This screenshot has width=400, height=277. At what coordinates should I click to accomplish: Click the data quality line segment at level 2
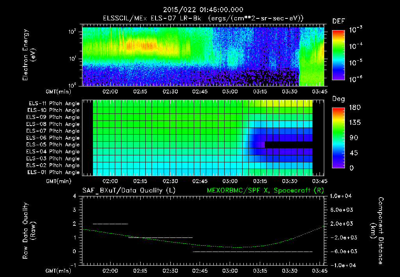(111, 224)
